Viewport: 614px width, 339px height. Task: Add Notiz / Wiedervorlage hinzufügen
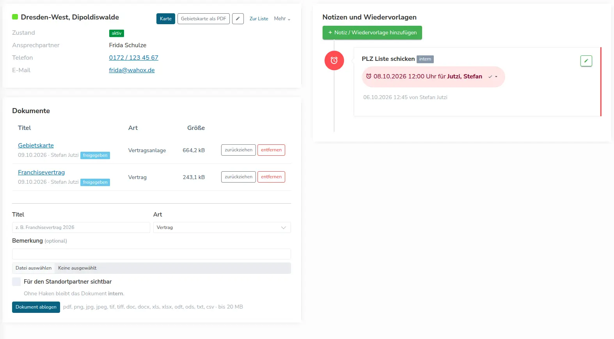click(x=372, y=33)
